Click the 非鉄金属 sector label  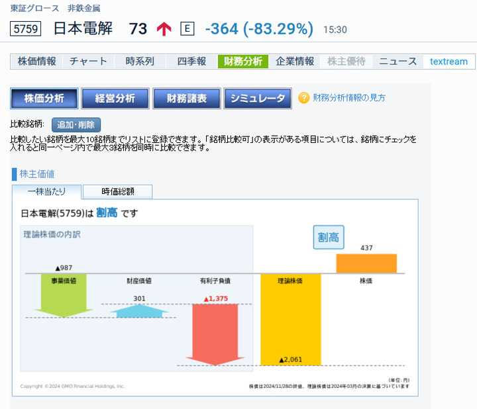(x=84, y=8)
